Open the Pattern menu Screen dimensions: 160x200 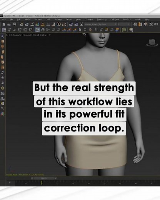point(38,20)
